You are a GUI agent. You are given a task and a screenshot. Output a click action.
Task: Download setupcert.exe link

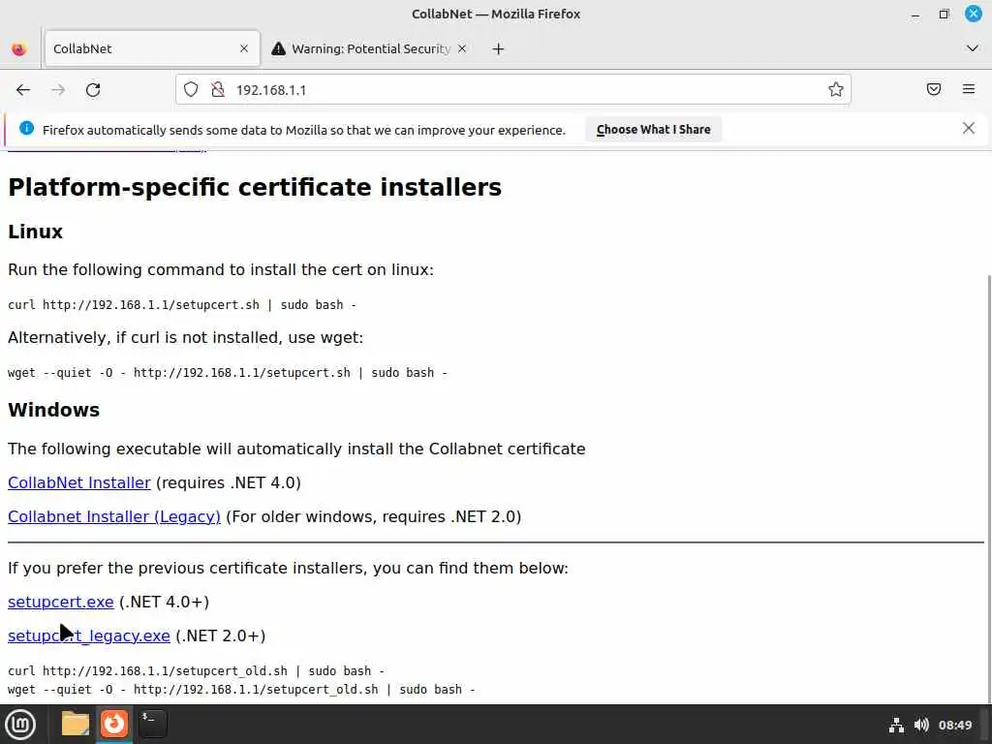click(61, 602)
